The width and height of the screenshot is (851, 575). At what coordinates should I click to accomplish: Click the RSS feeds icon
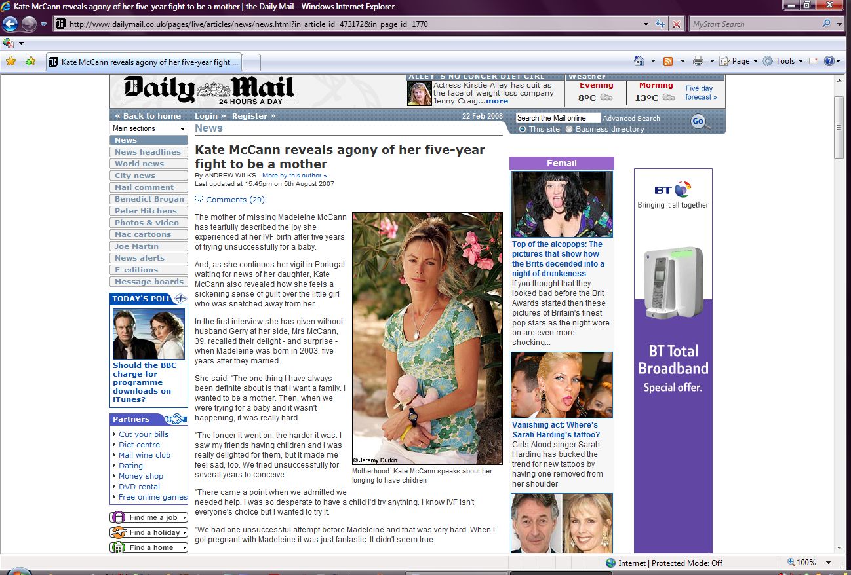pos(668,61)
